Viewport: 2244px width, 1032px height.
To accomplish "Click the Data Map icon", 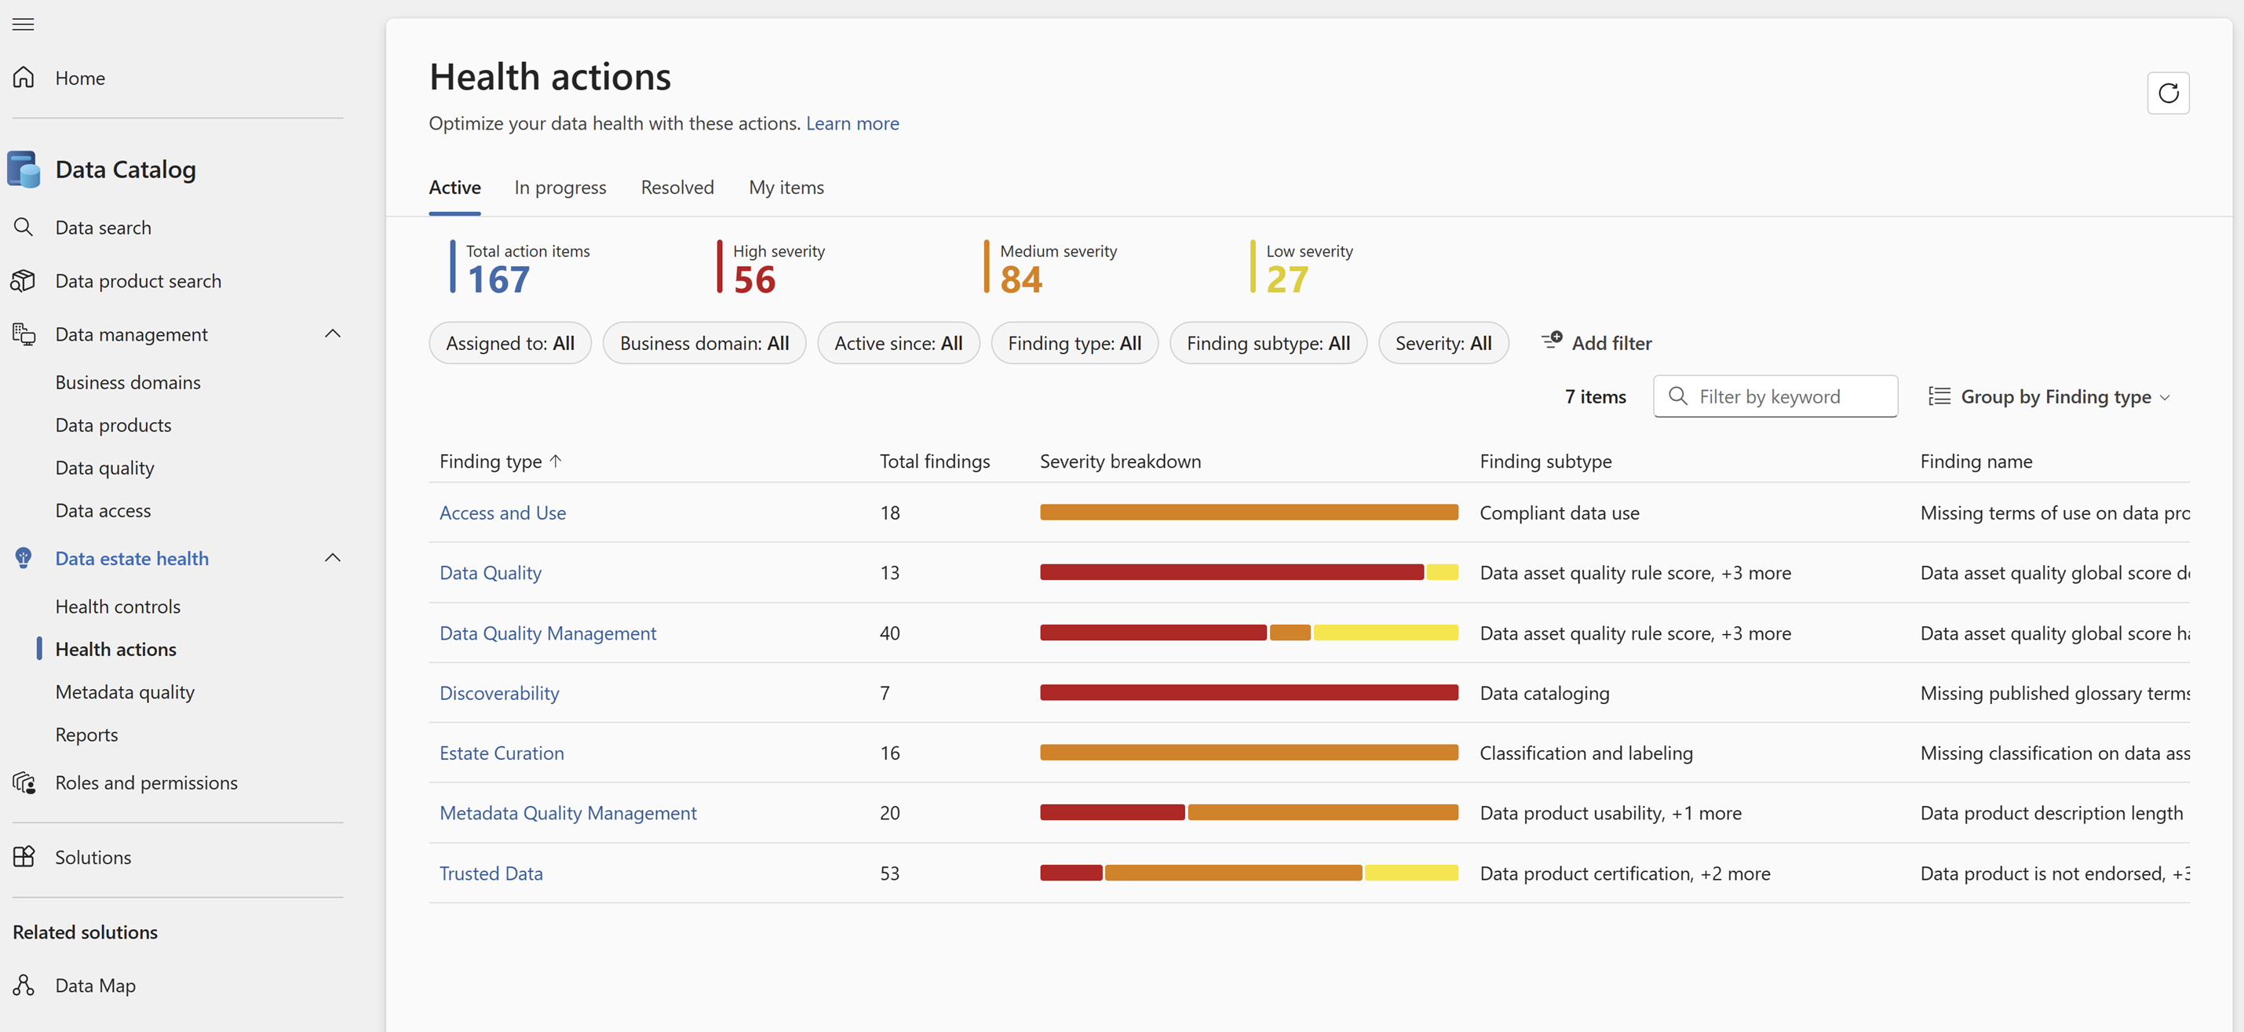I will 24,985.
